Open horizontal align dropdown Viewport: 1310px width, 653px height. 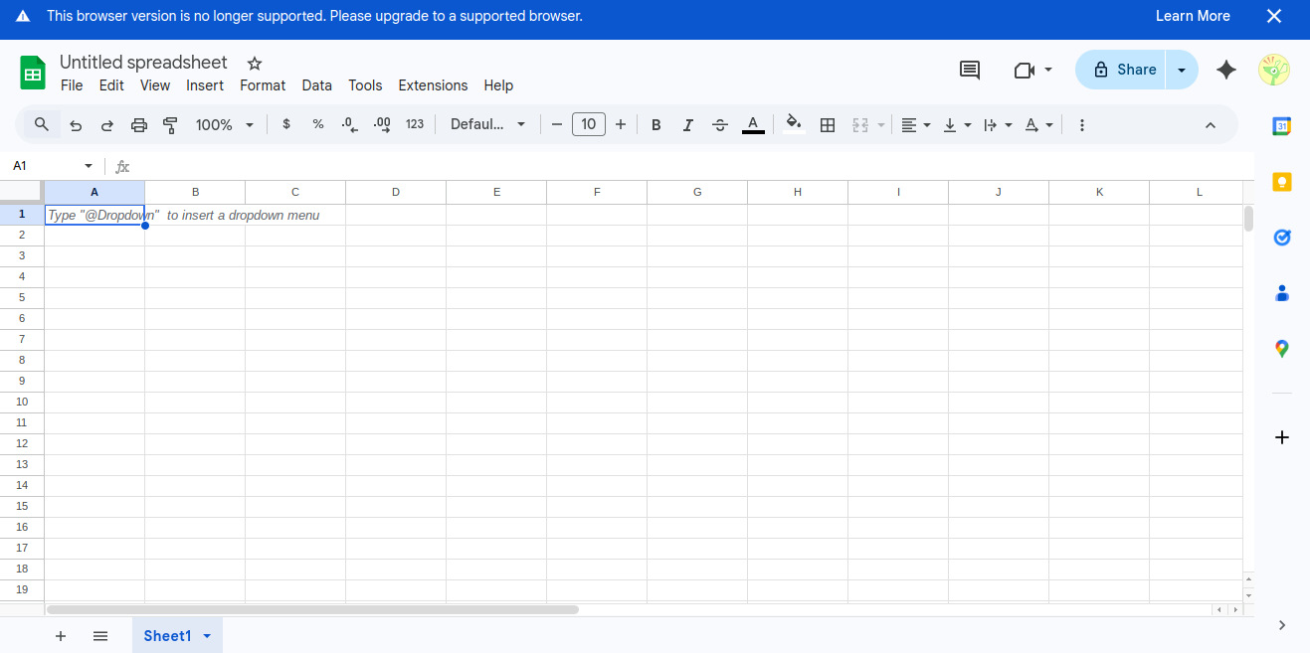click(x=915, y=125)
